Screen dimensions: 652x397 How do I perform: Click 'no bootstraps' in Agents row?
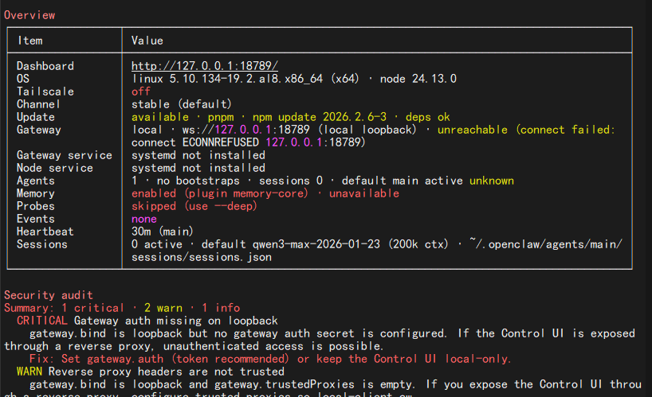pyautogui.click(x=198, y=181)
